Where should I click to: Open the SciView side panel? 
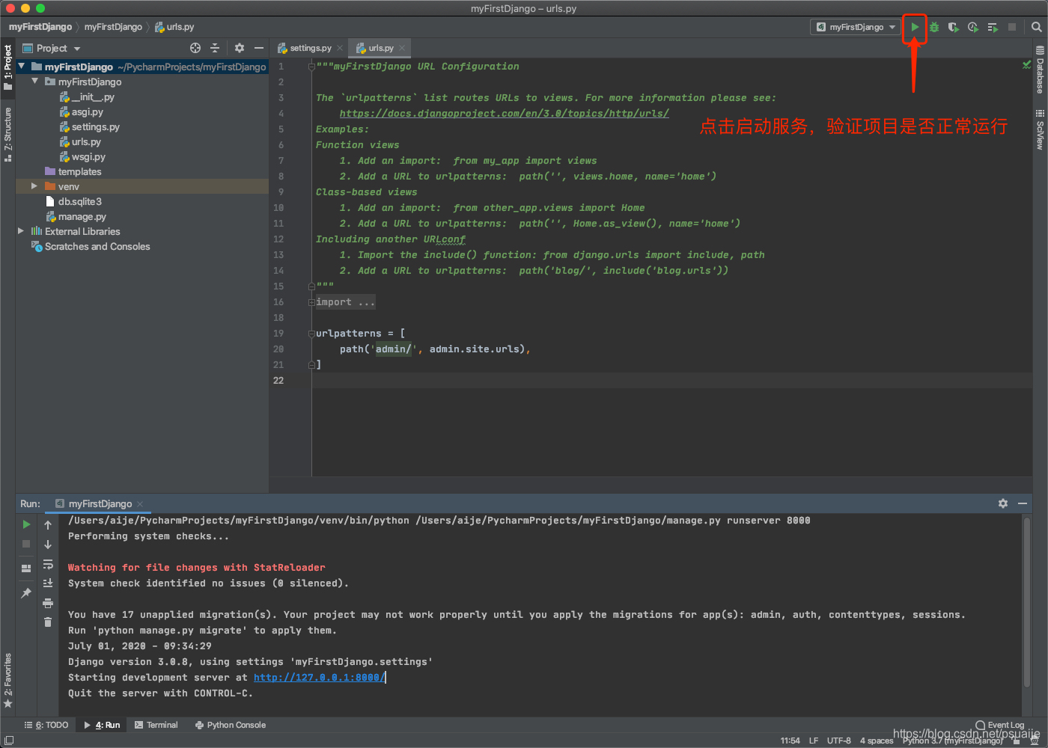[1040, 129]
